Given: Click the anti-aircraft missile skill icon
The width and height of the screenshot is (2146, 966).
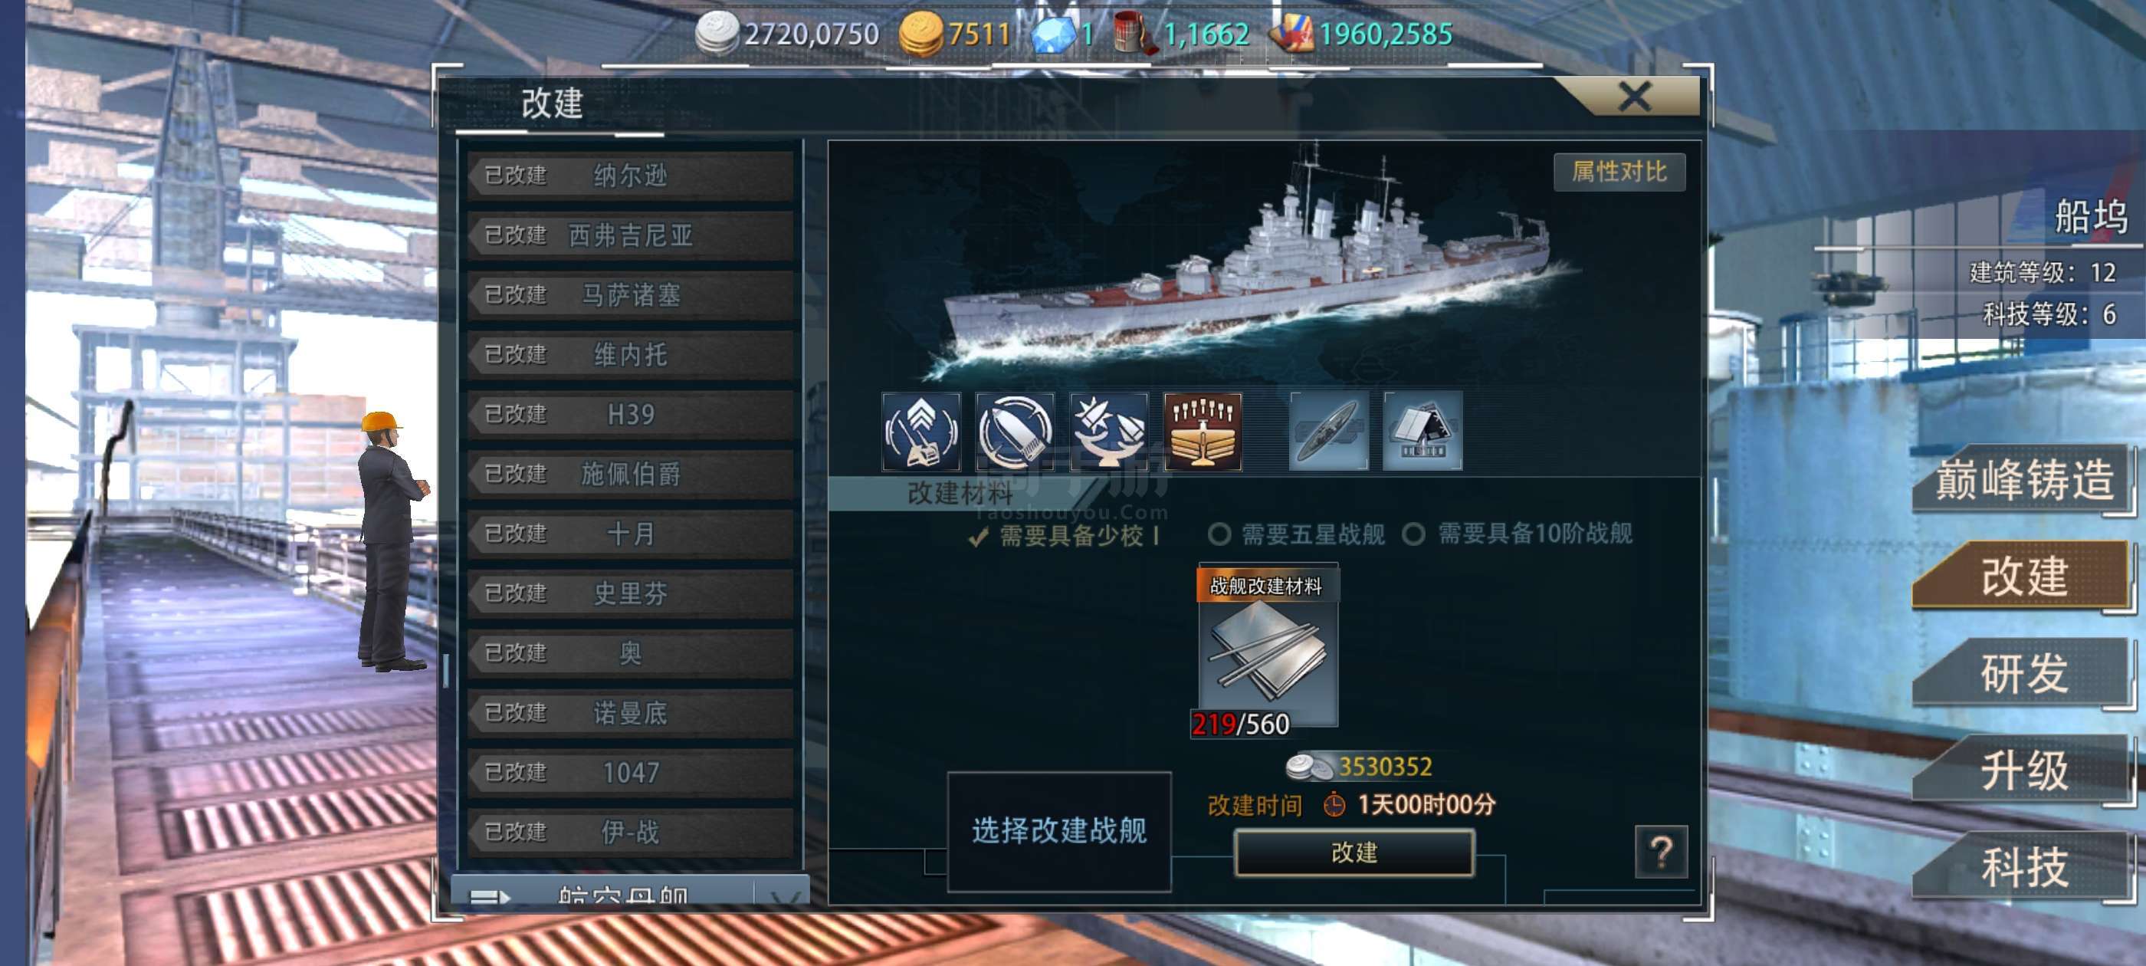Looking at the screenshot, I should coord(1109,432).
